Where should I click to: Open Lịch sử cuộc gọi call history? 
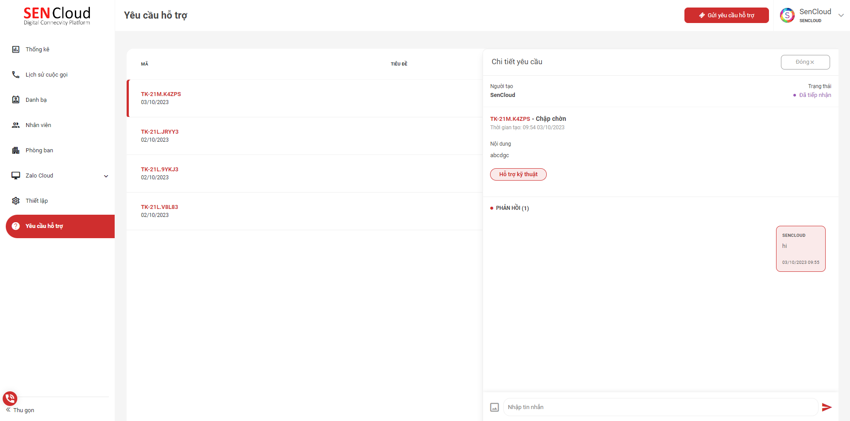pos(46,75)
